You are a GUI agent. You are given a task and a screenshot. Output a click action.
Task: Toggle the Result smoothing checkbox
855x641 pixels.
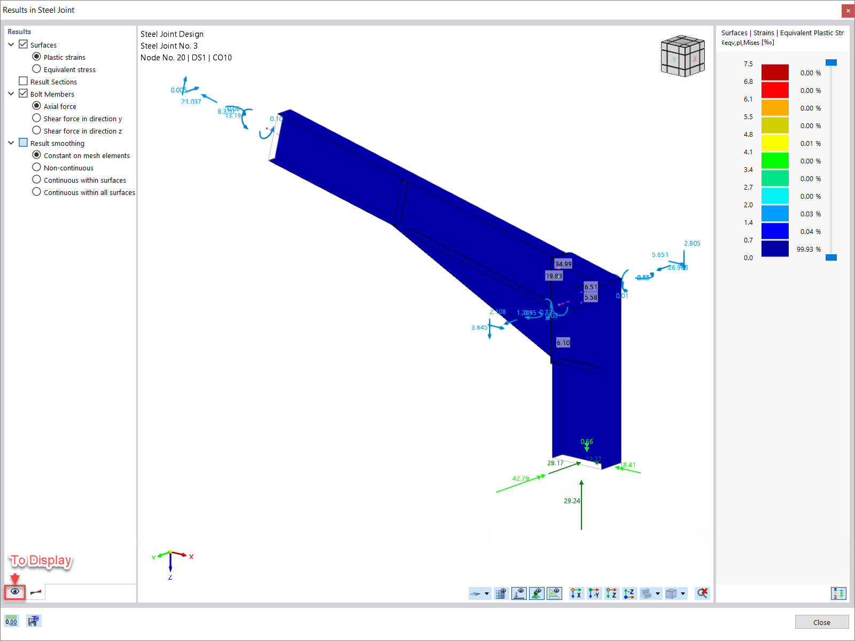point(23,143)
